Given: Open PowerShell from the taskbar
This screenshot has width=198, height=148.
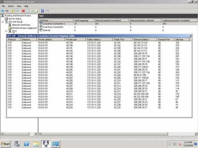Looking at the screenshot, I should pyautogui.click(x=26, y=144).
